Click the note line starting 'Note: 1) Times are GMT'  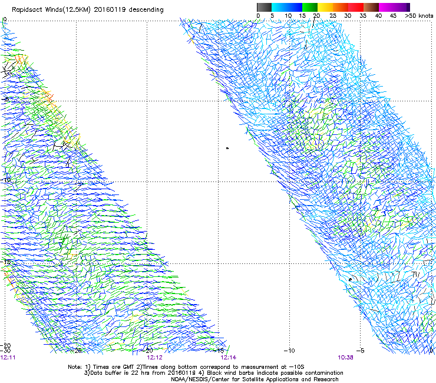186,367
